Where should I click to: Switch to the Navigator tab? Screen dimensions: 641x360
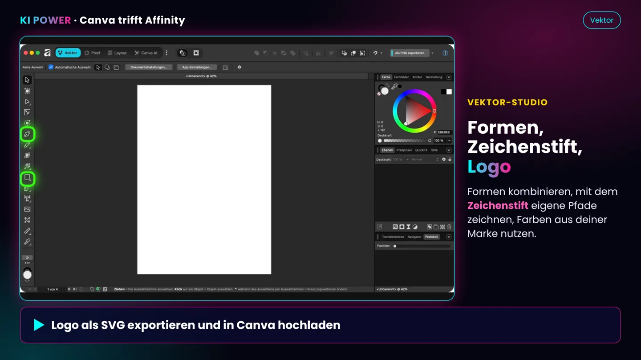(x=414, y=237)
